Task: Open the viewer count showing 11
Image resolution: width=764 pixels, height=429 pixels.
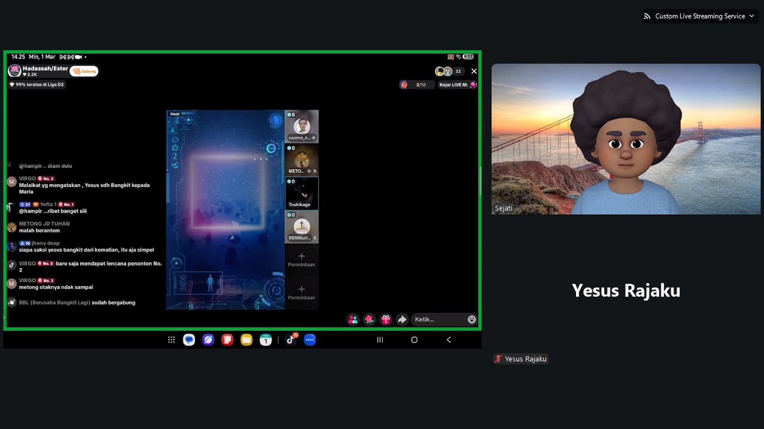Action: [458, 71]
